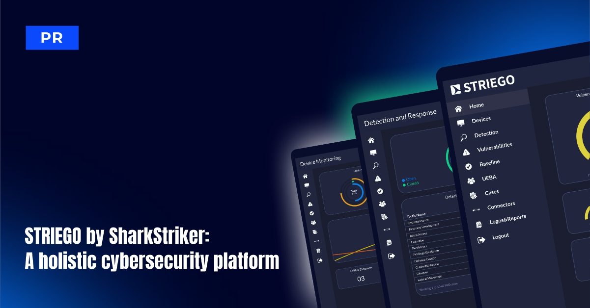Click the Logout arrow icon in STRIEGO sidebar
590x308 pixels.
pos(481,240)
